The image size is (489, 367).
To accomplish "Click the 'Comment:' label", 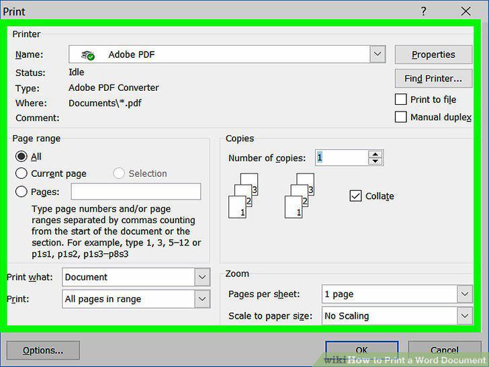I will pos(38,118).
